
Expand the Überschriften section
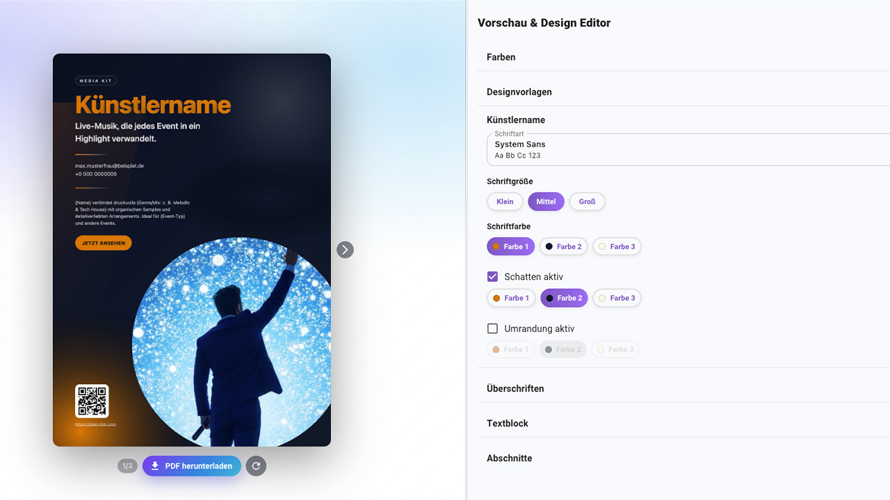pos(683,388)
